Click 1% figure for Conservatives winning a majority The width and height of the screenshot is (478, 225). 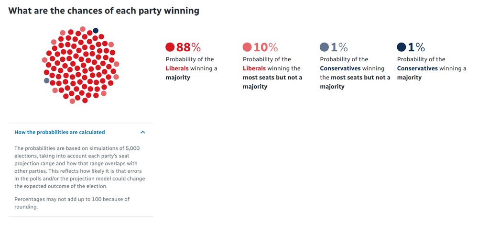416,47
